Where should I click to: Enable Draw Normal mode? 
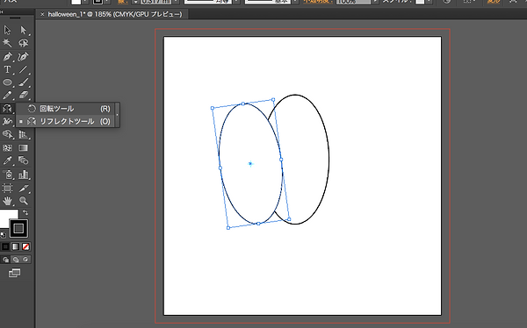[6, 260]
